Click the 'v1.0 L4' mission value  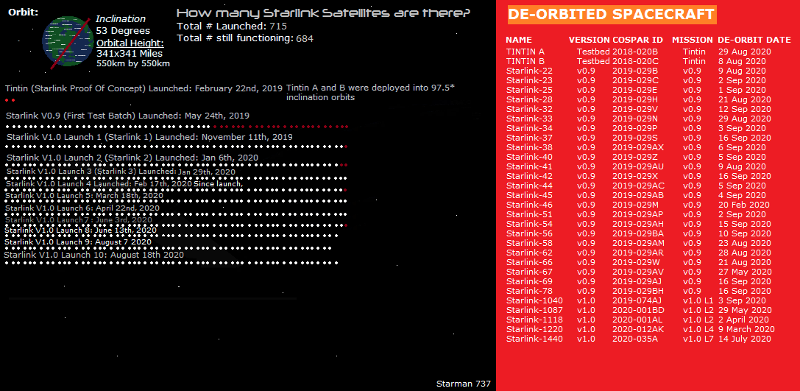698,329
